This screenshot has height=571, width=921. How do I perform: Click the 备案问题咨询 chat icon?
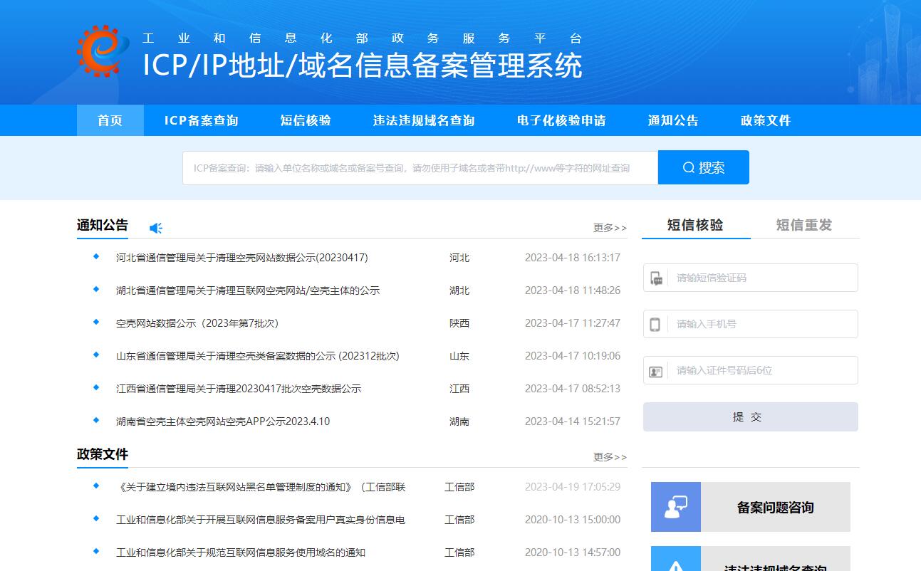[675, 507]
